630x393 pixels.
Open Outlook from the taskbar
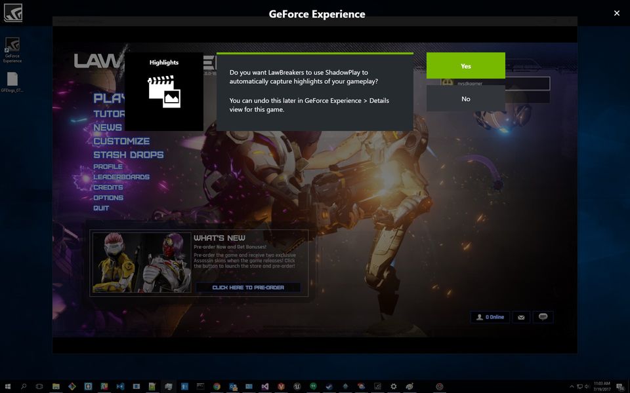pyautogui.click(x=232, y=386)
